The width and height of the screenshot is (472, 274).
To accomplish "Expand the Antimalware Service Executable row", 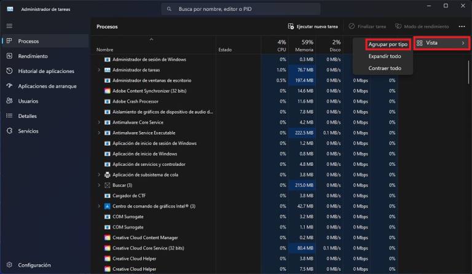I will (x=99, y=133).
